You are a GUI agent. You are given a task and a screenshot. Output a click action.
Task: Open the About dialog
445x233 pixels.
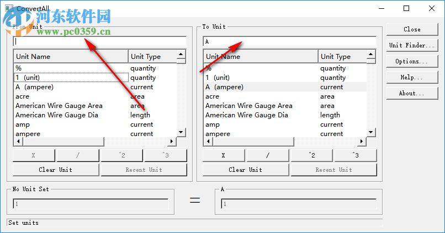coord(412,93)
